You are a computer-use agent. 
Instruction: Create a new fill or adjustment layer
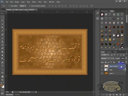click(x=114, y=95)
